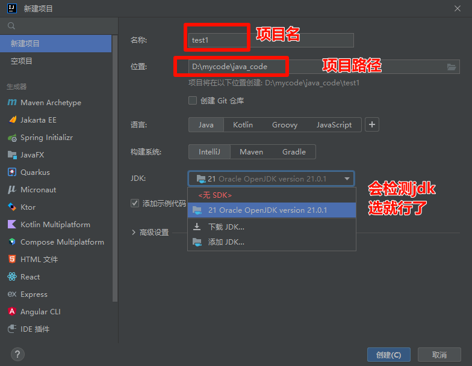The height and width of the screenshot is (366, 472).
Task: Choose JavaScript as the language
Action: 334,125
